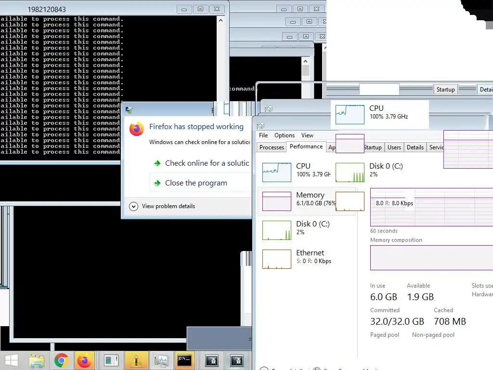Open the first bug-icon app on the taskbar
Screen dimensions: 493x370
tap(212, 360)
